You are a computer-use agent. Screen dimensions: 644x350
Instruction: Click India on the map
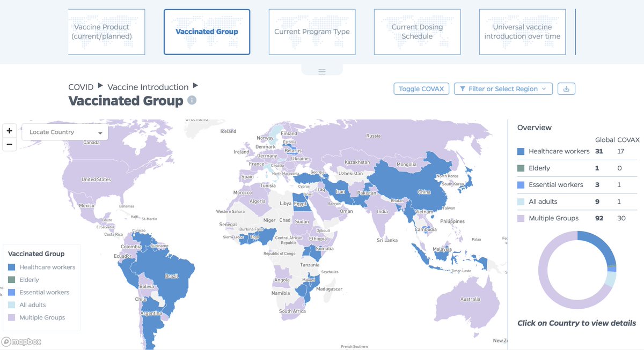coord(382,211)
